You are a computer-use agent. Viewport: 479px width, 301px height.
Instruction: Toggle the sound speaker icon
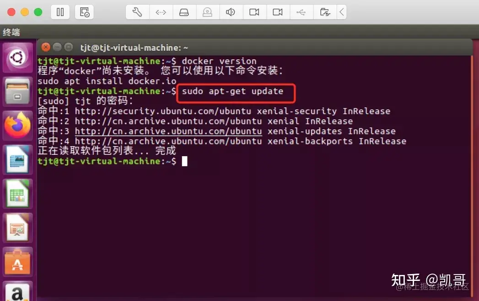click(231, 12)
